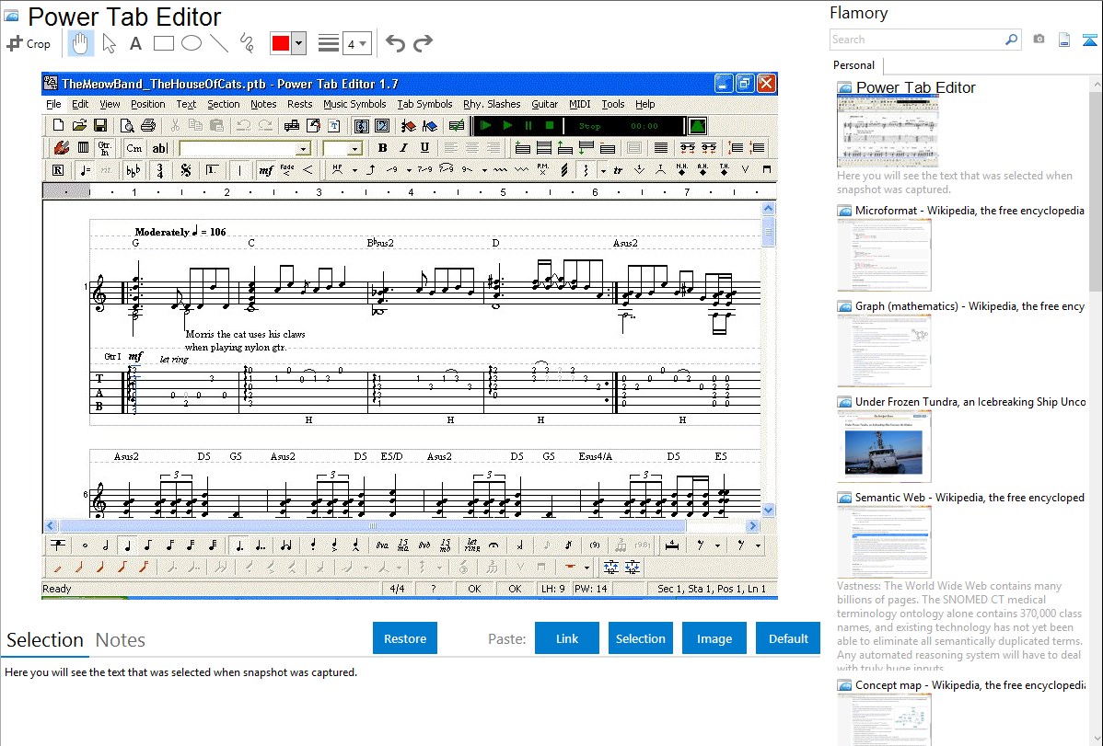Start MIDI playback with first play button

coord(485,126)
